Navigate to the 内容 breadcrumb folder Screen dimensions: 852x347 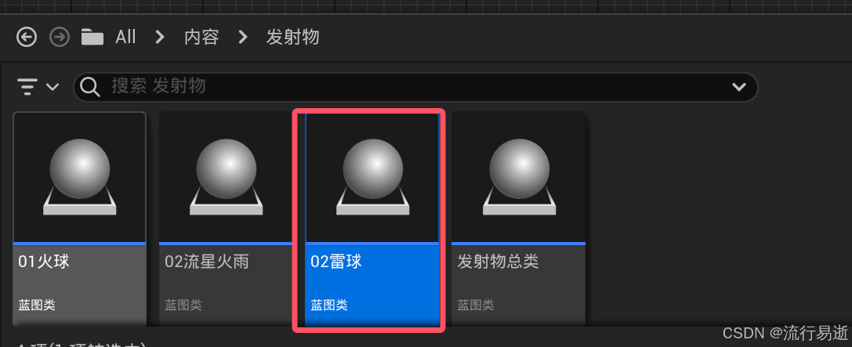click(x=201, y=38)
